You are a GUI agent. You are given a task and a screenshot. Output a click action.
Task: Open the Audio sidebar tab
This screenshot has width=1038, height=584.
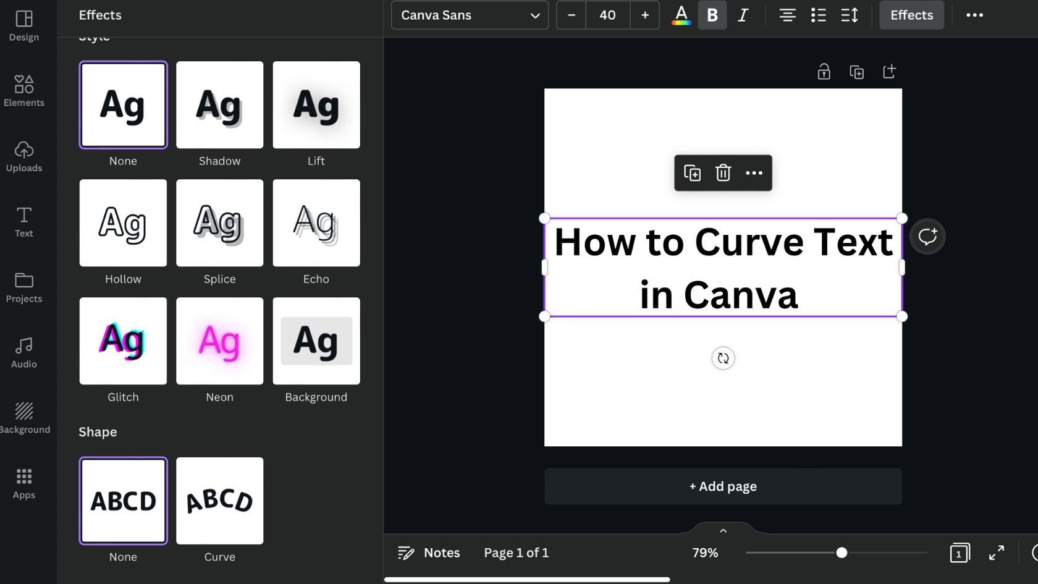pos(24,353)
